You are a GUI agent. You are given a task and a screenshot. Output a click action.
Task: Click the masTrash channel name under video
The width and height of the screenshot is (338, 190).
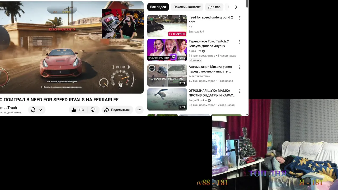[x=8, y=108]
